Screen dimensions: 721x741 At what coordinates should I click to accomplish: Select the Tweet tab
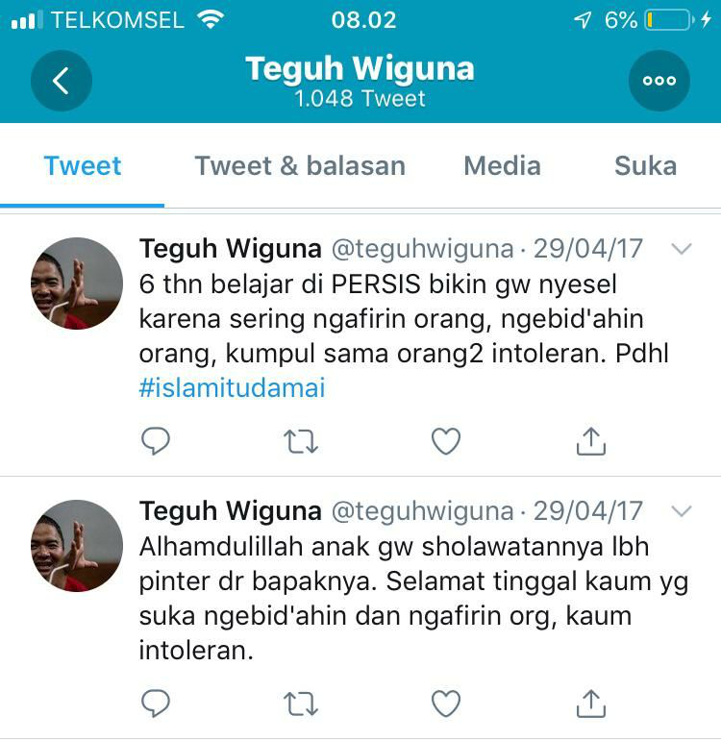83,166
